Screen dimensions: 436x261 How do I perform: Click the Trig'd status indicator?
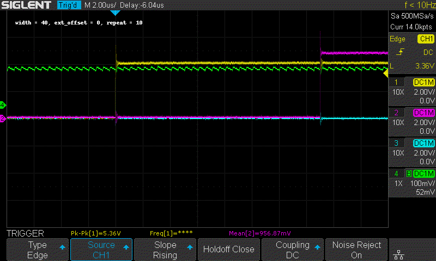click(69, 5)
